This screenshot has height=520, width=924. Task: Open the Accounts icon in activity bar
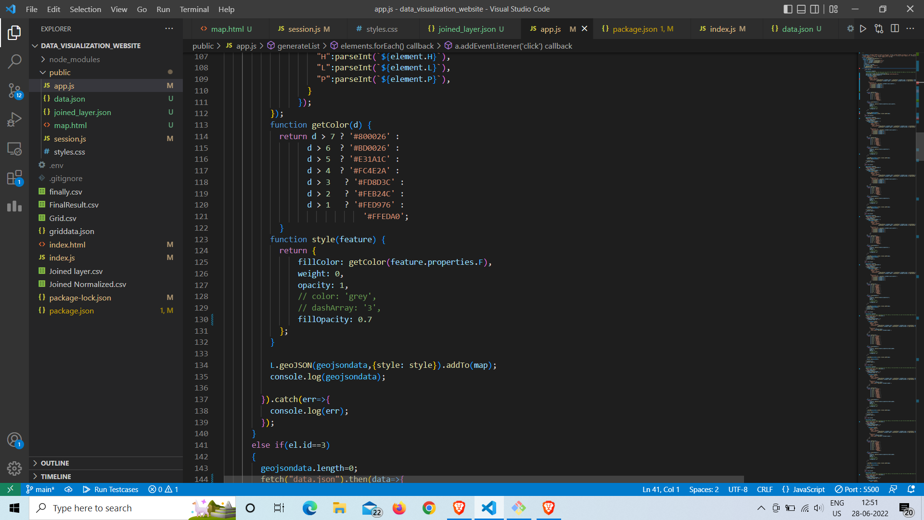point(14,439)
